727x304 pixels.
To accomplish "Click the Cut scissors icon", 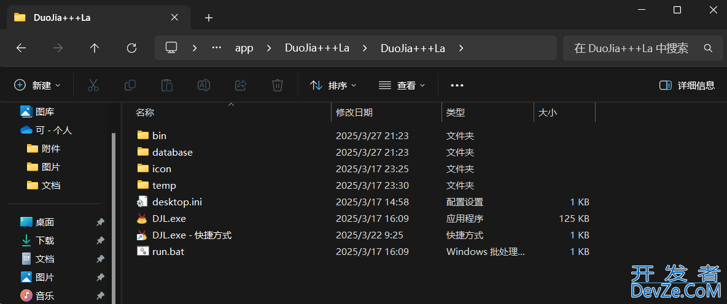I will click(93, 85).
